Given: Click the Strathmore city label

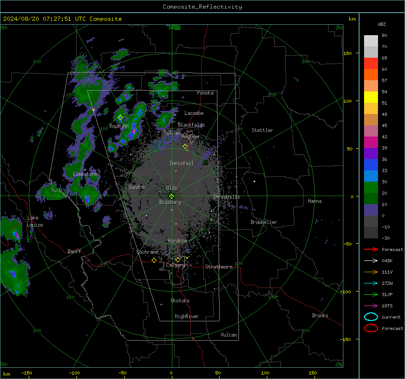Looking at the screenshot, I should [219, 267].
